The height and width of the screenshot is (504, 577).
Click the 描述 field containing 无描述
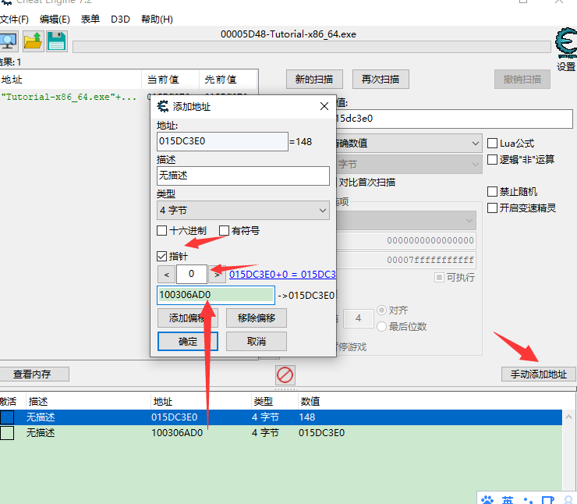242,176
